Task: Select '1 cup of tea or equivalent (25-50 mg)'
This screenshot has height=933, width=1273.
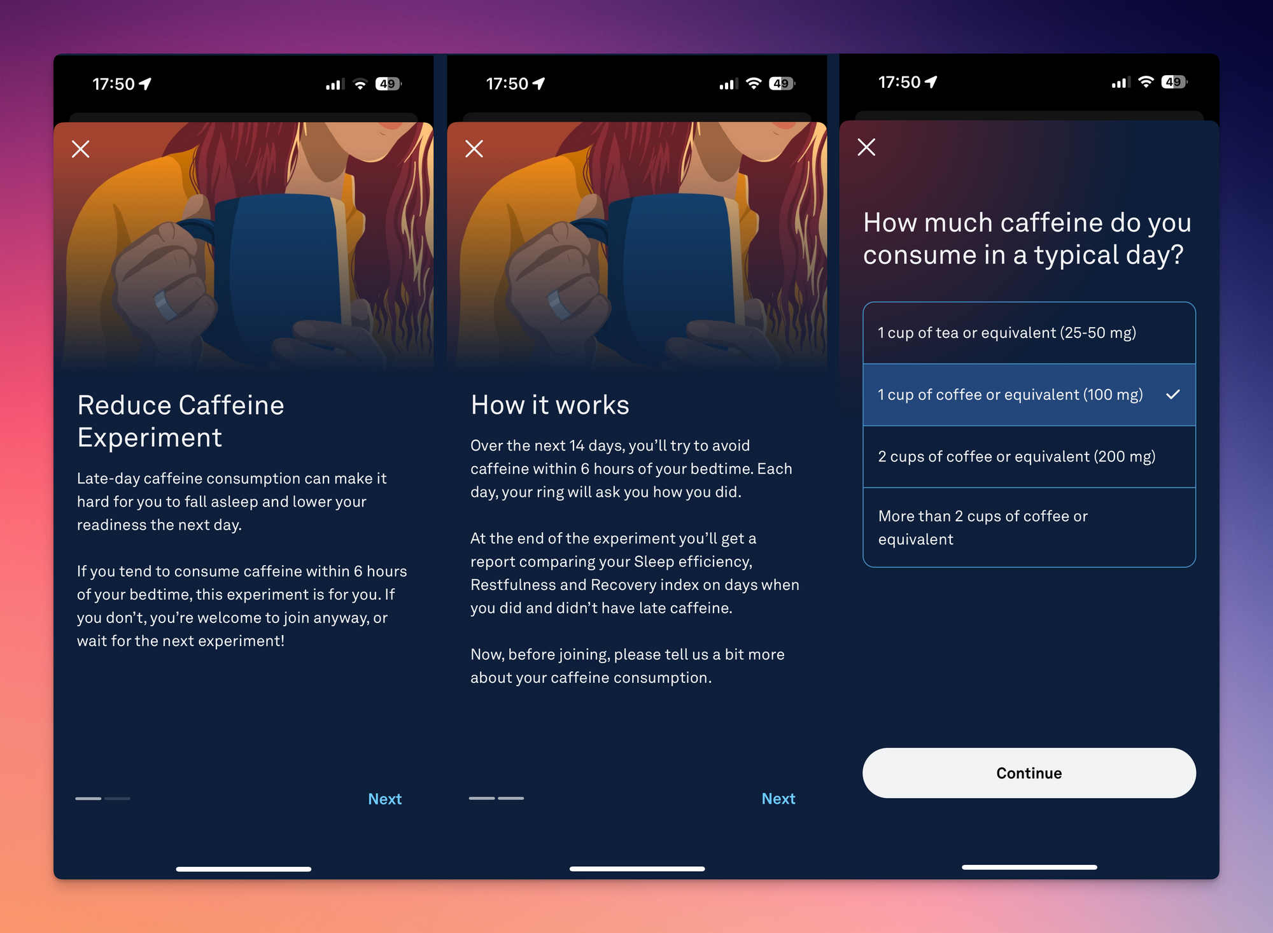Action: pyautogui.click(x=1027, y=332)
